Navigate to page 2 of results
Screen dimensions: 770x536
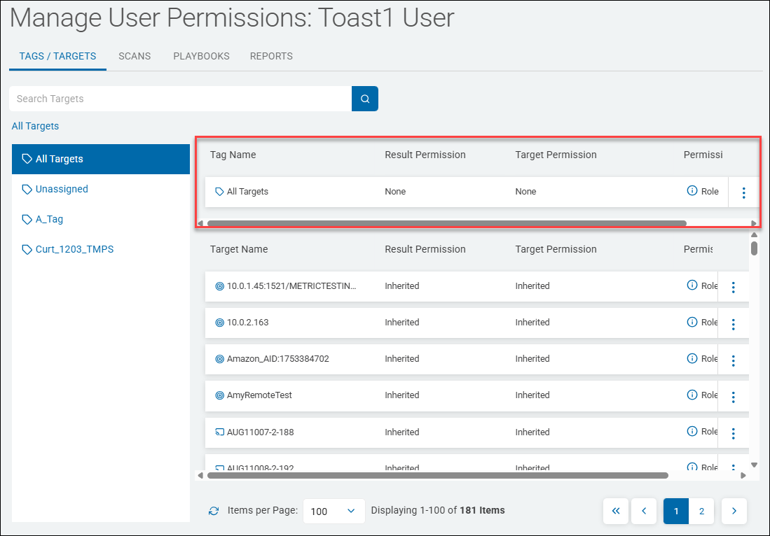[x=701, y=511]
